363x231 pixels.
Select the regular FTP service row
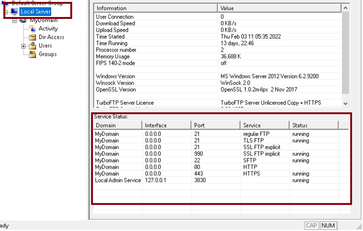(x=221, y=134)
